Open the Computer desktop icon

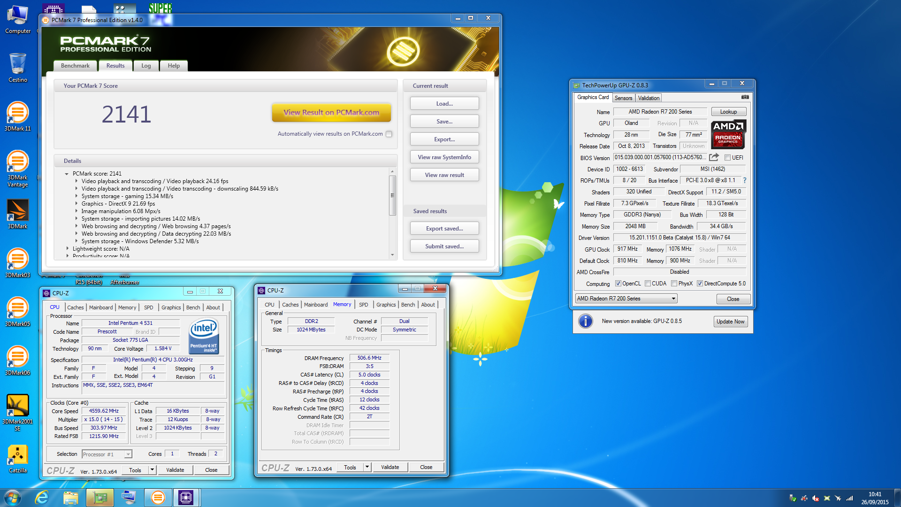(x=18, y=20)
